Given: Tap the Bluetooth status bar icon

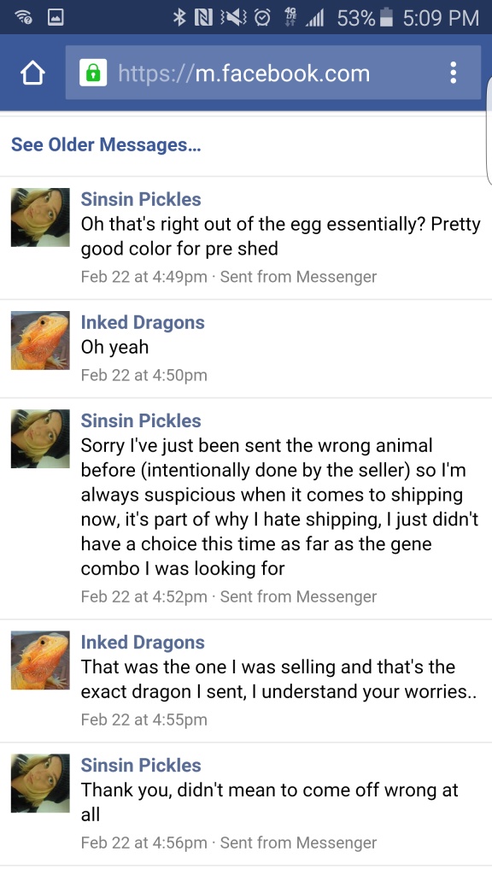Looking at the screenshot, I should pos(179,18).
